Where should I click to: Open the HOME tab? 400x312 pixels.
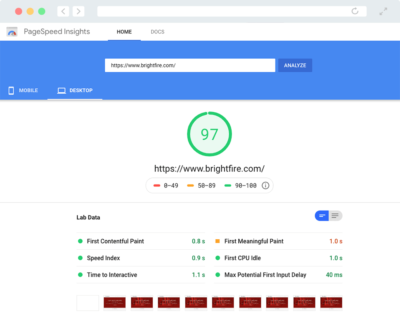pyautogui.click(x=124, y=32)
